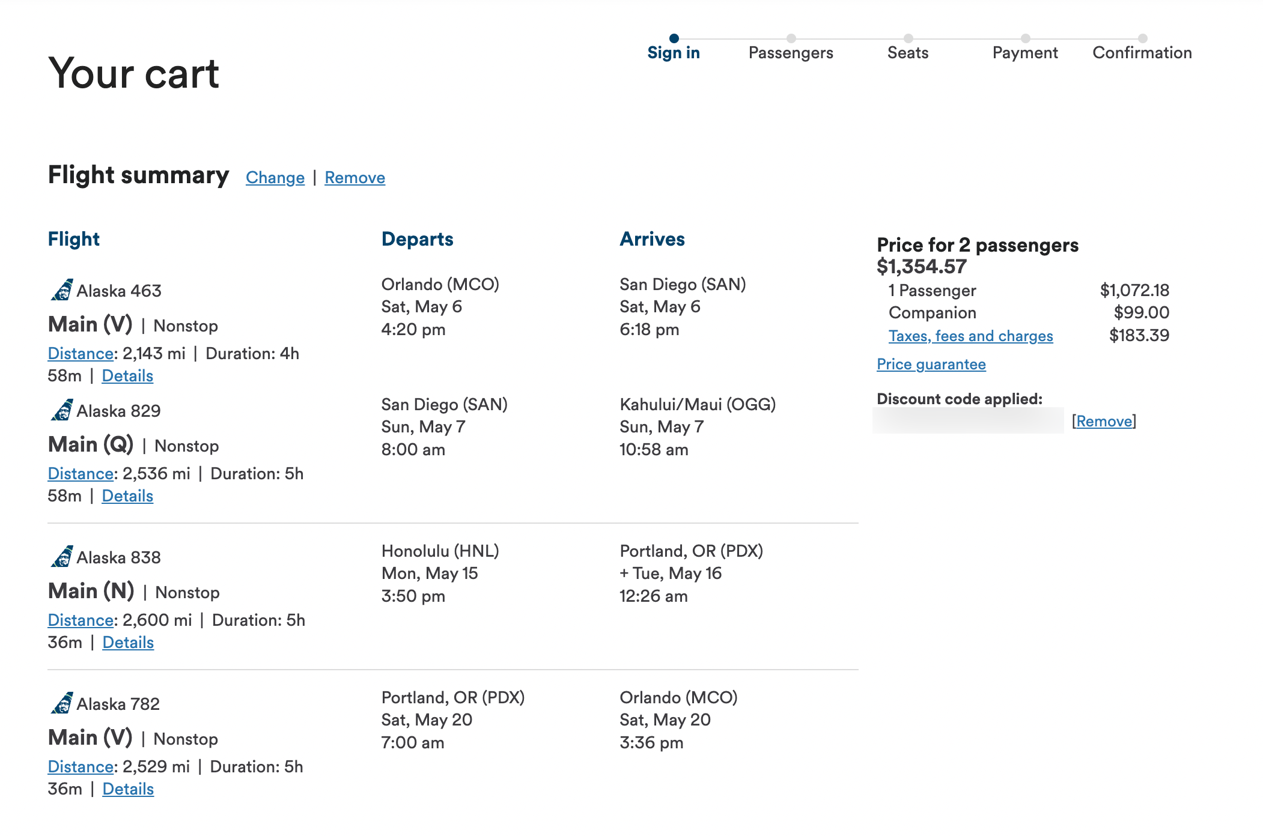The height and width of the screenshot is (836, 1263).
Task: Click the Alaska 829 airline logo icon
Action: (x=62, y=410)
